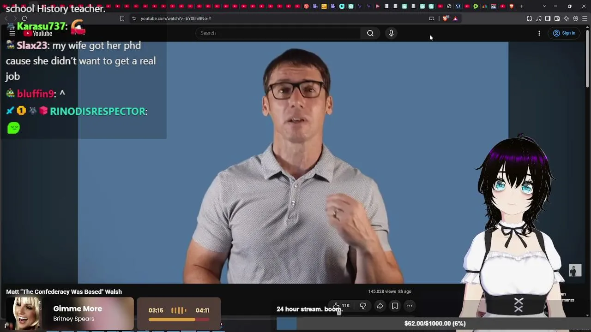Click the video title about Matt Walsh
This screenshot has width=591, height=332.
(x=64, y=292)
